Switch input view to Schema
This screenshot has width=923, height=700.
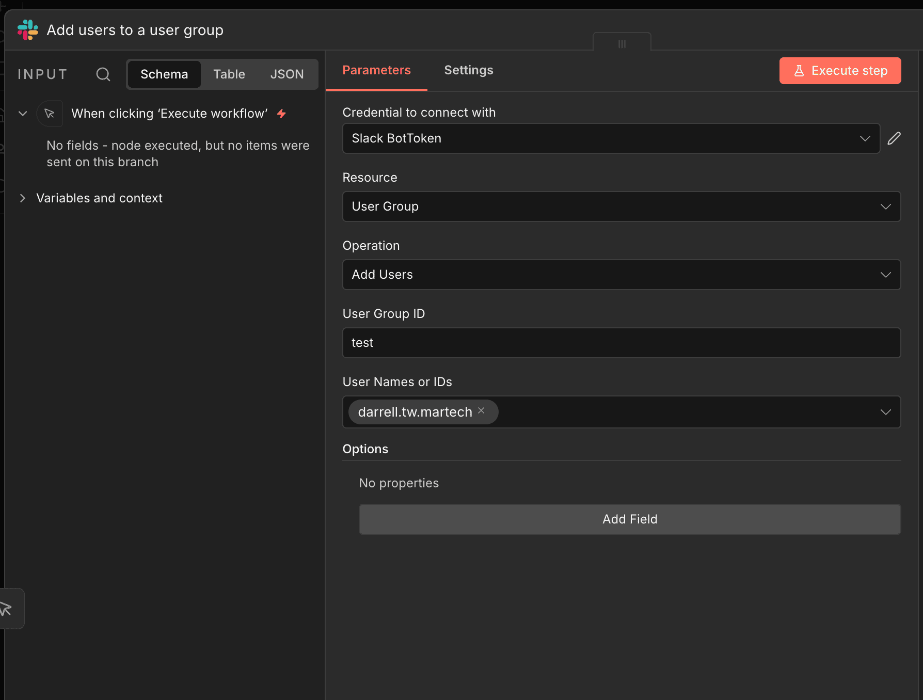coord(164,74)
